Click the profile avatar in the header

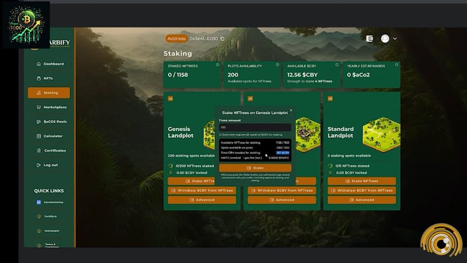click(x=385, y=38)
